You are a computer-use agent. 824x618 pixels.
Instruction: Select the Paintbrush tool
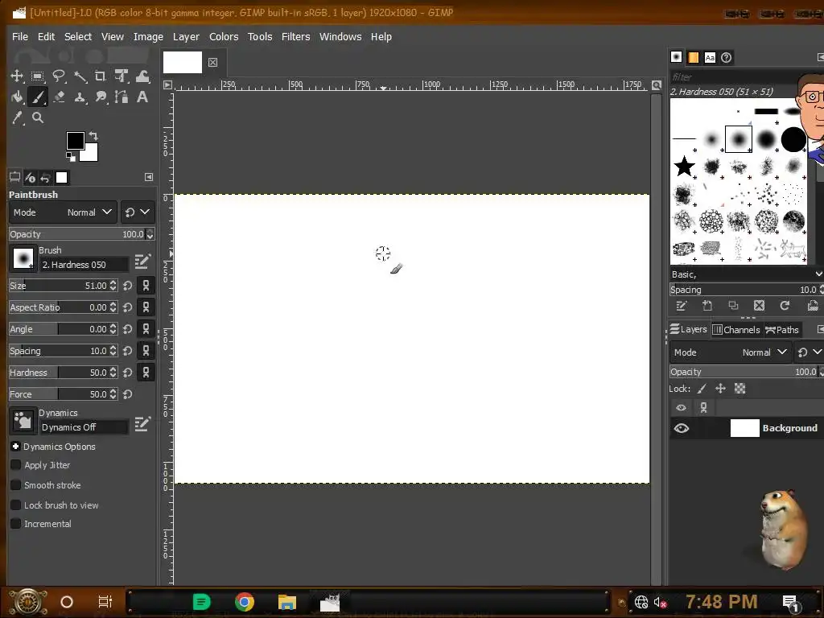coord(37,97)
